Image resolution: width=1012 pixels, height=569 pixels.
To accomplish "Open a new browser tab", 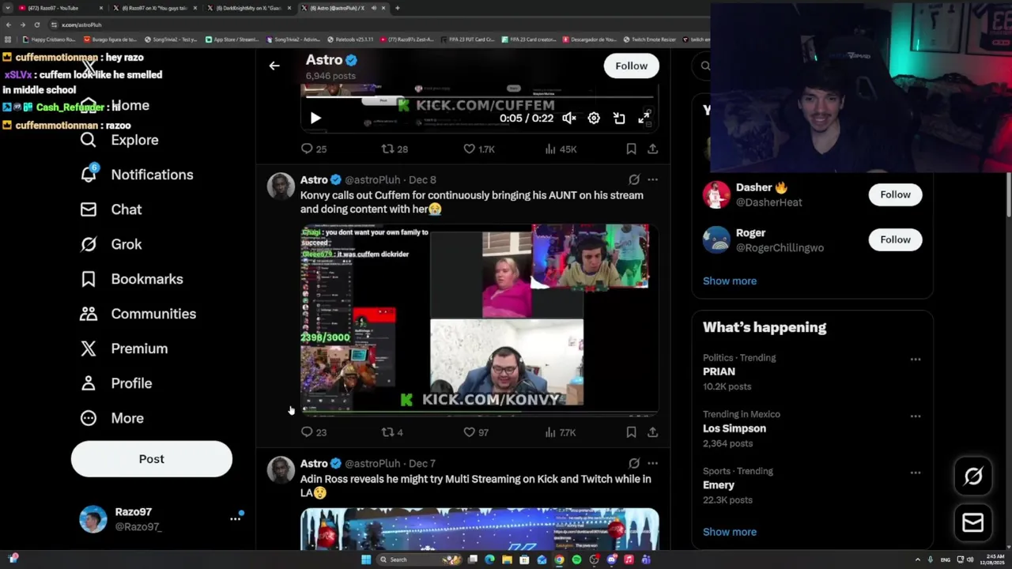I will pos(398,8).
